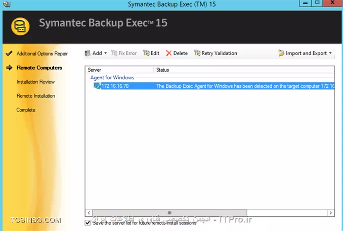This screenshot has width=343, height=231.
Task: Select the Installation Review step
Action: pyautogui.click(x=35, y=82)
